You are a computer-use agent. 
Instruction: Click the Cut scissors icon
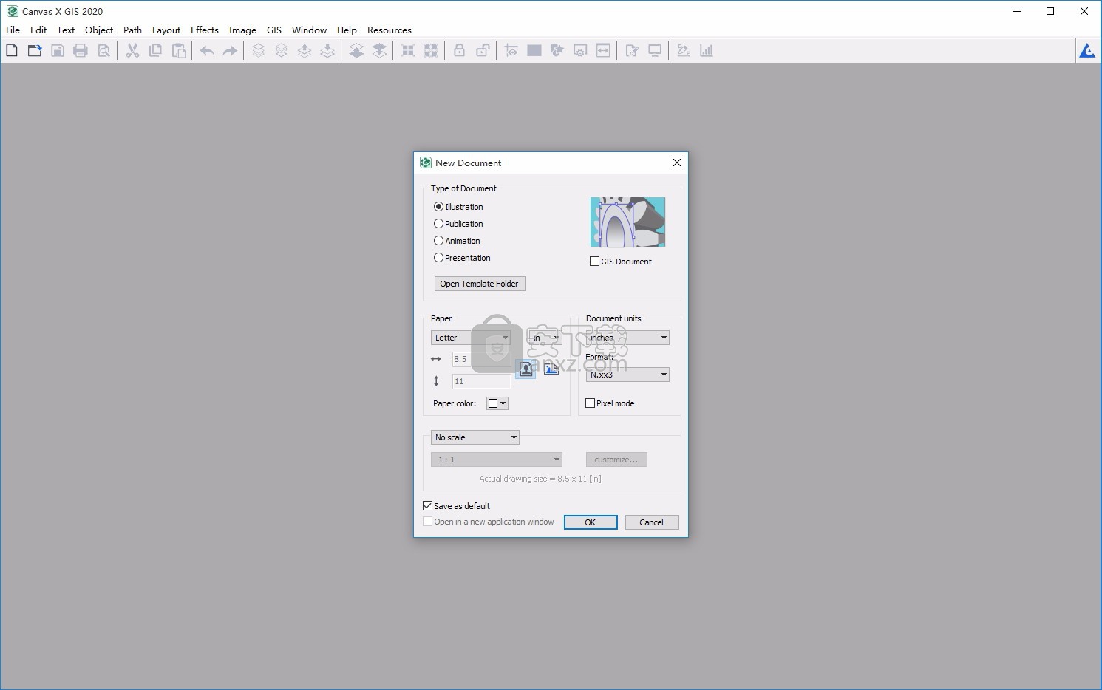point(132,50)
